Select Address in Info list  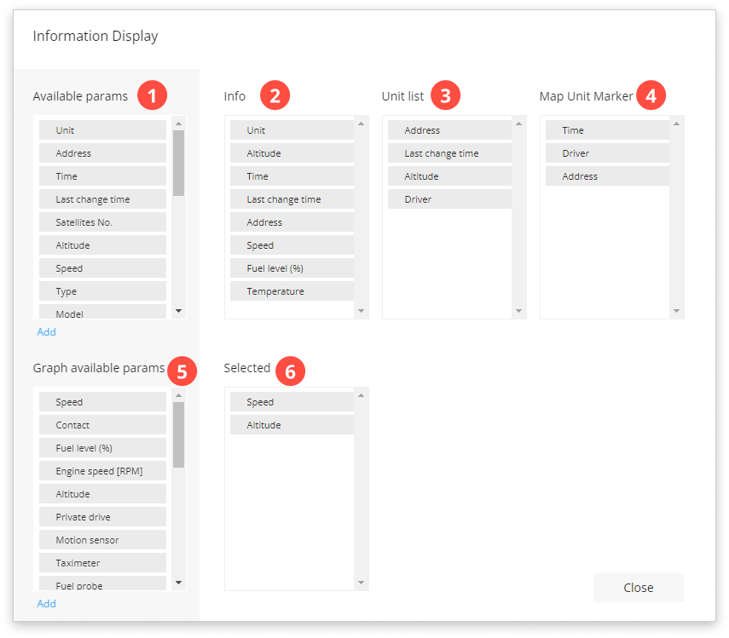[292, 222]
